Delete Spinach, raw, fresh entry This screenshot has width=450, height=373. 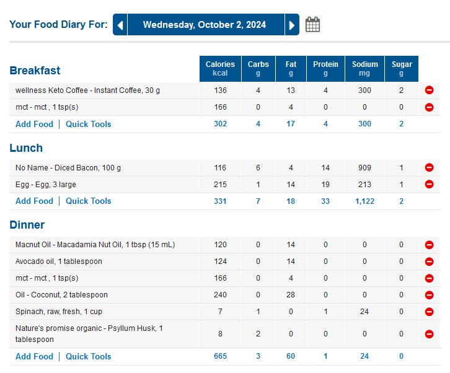(x=429, y=312)
